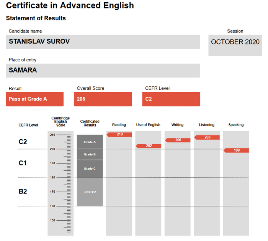Click the Use of English column header

click(148, 125)
